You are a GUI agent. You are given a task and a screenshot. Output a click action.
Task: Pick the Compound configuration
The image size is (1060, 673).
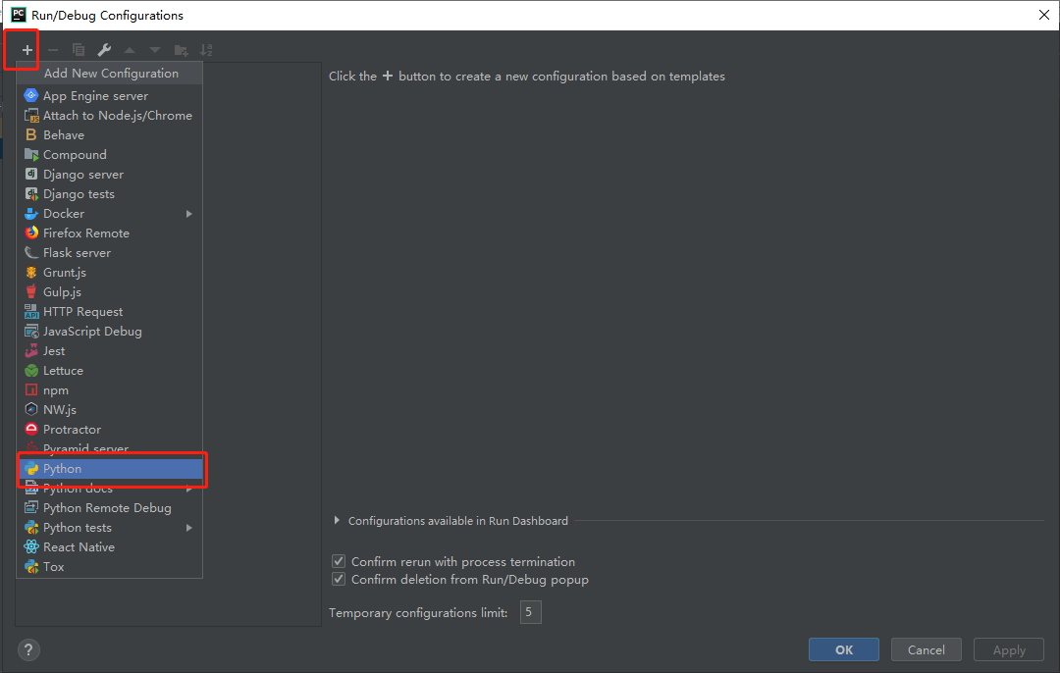[110, 155]
